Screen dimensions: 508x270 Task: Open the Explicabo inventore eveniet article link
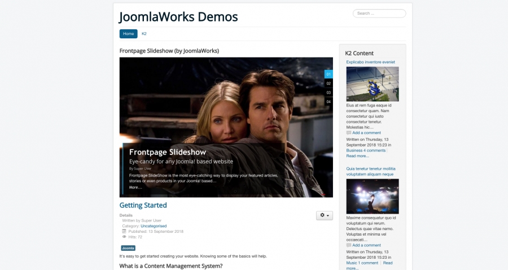(370, 62)
